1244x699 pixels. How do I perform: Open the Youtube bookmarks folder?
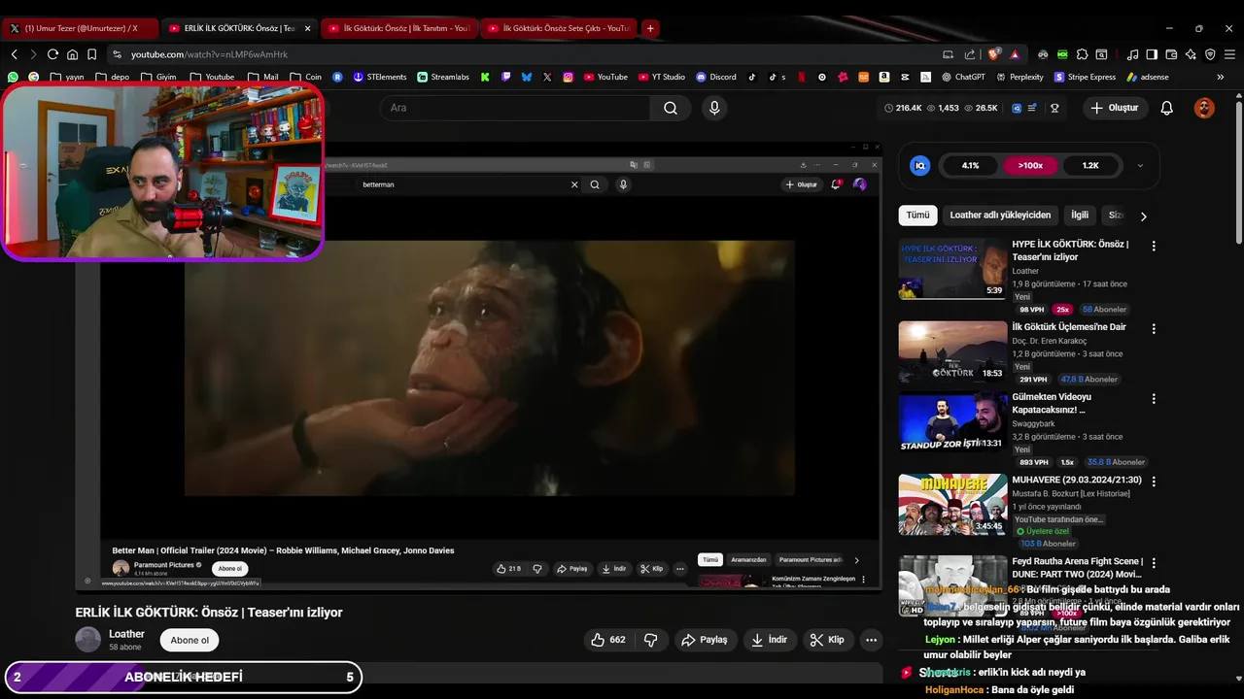[212, 77]
